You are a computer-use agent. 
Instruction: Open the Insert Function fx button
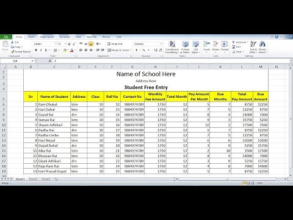click(x=50, y=61)
